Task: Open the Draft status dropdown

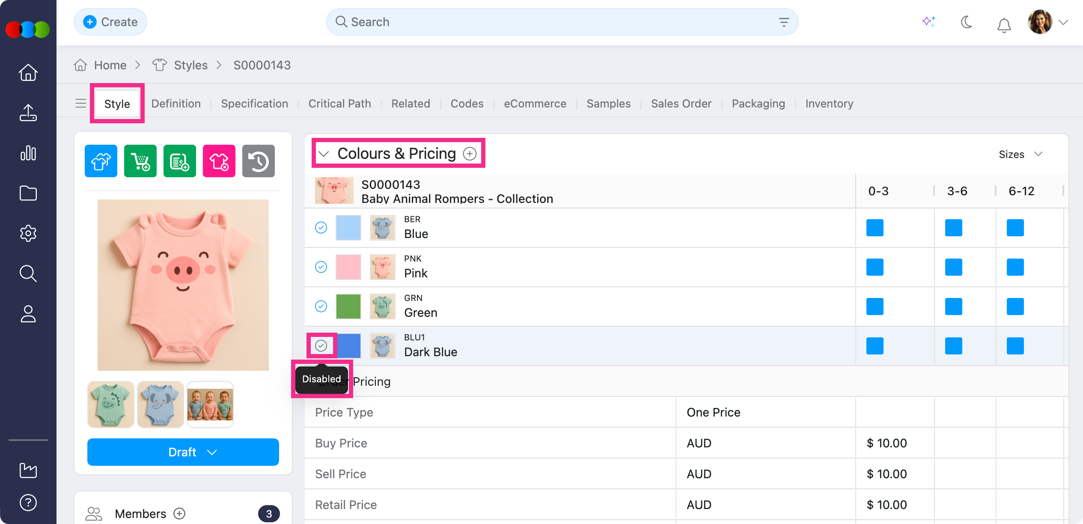Action: pyautogui.click(x=183, y=452)
